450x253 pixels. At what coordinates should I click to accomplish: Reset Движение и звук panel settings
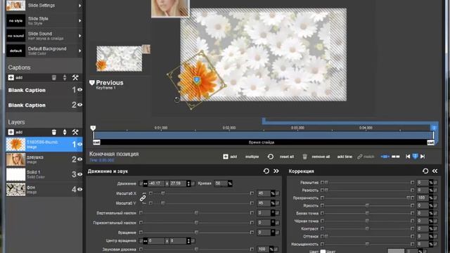266,171
